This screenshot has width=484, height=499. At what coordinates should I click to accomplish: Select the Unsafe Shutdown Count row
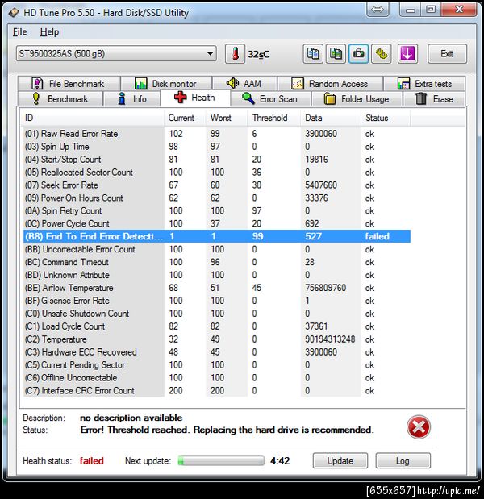(x=217, y=314)
